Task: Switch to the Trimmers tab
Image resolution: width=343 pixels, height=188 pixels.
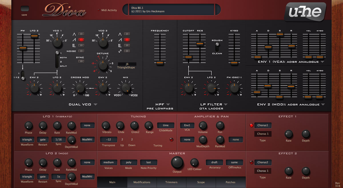Action: (x=171, y=182)
